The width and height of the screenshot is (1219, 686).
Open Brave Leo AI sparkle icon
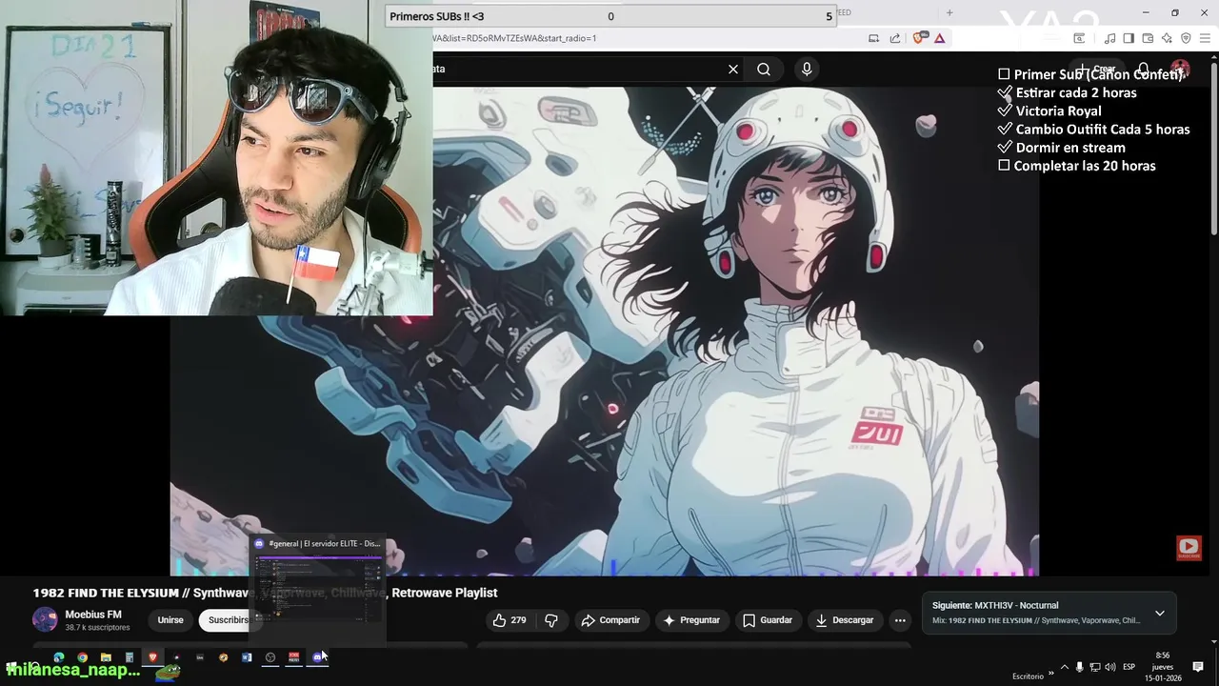(x=1167, y=38)
